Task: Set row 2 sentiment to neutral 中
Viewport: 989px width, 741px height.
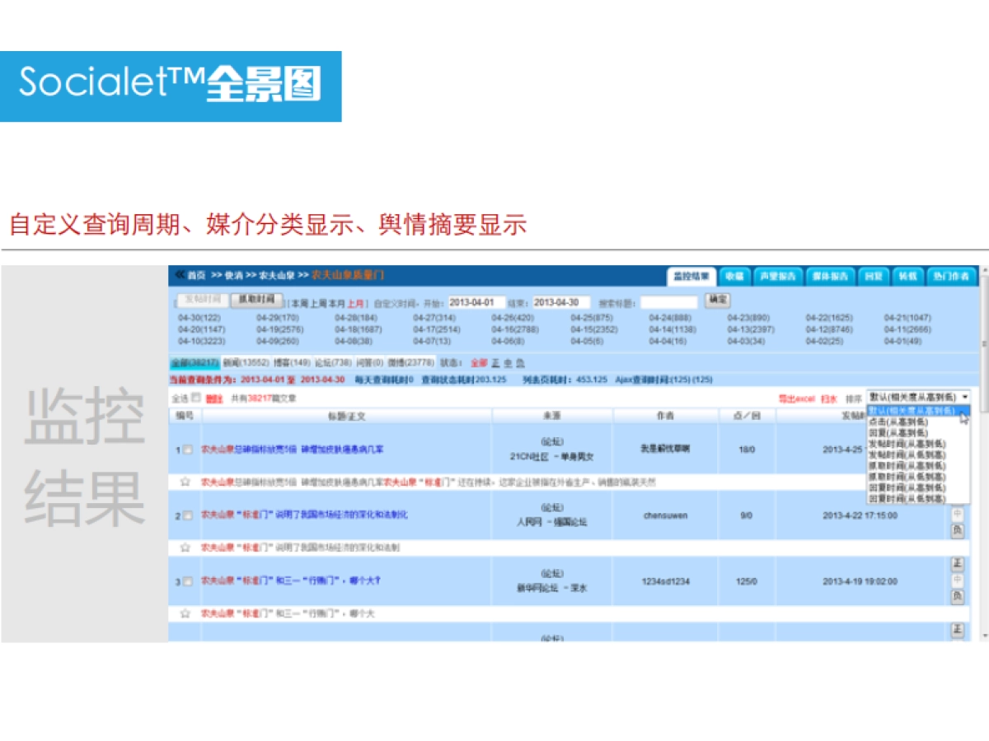Action: point(957,515)
